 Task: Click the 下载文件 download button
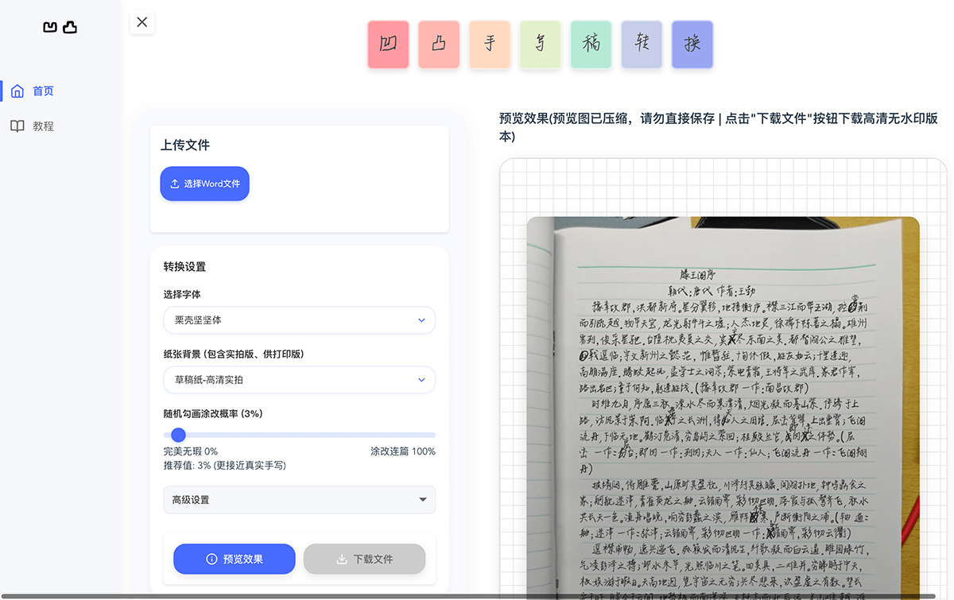click(x=364, y=559)
